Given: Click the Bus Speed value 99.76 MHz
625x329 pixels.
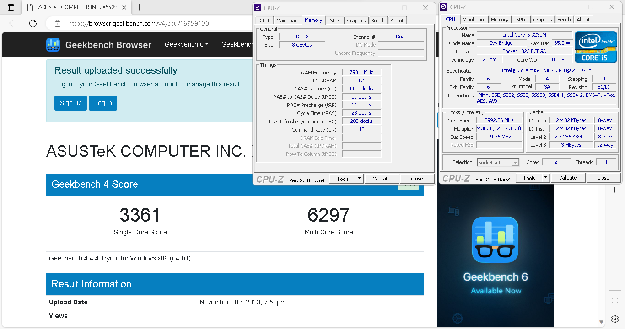Looking at the screenshot, I should tap(499, 137).
